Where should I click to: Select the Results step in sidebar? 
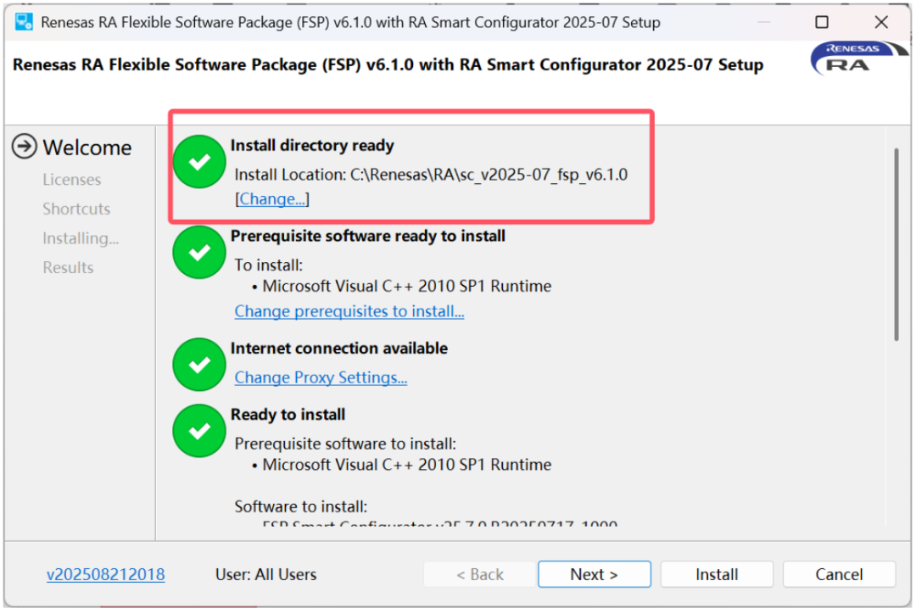tap(68, 267)
